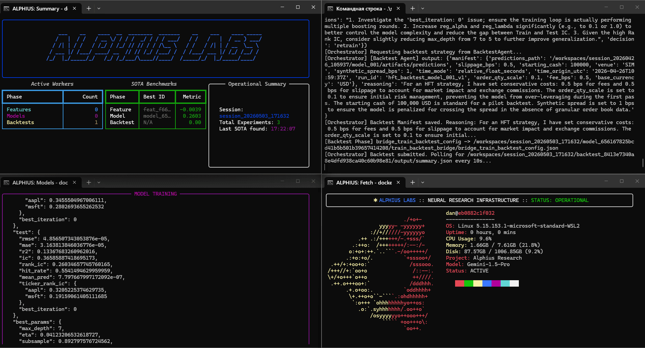Click terminal icon on Командная строка tab

pyautogui.click(x=330, y=8)
